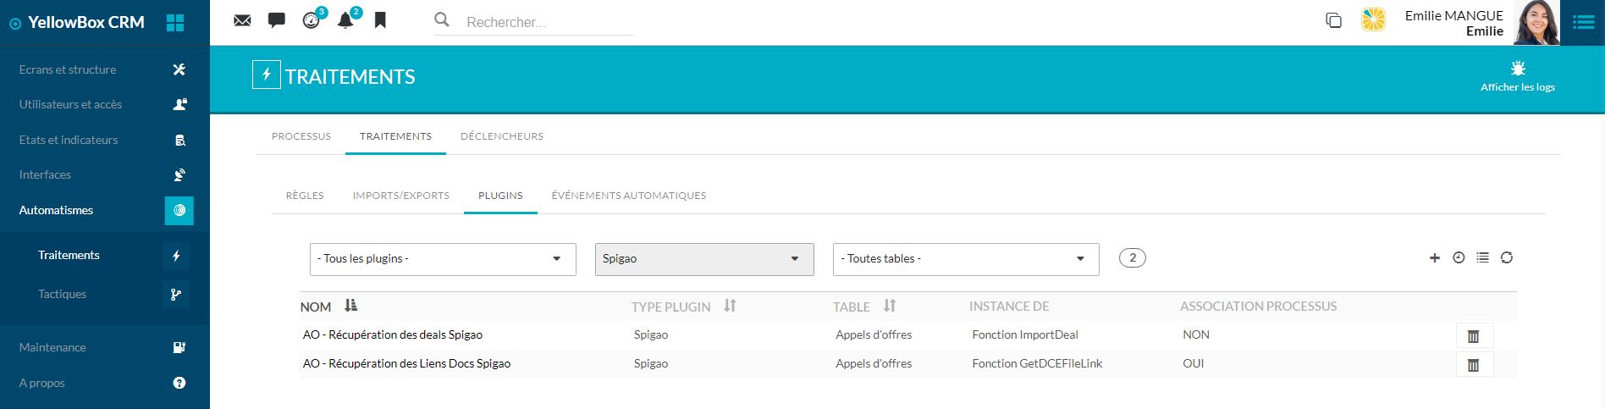Click the yellow citrus logo icon

point(1373,20)
